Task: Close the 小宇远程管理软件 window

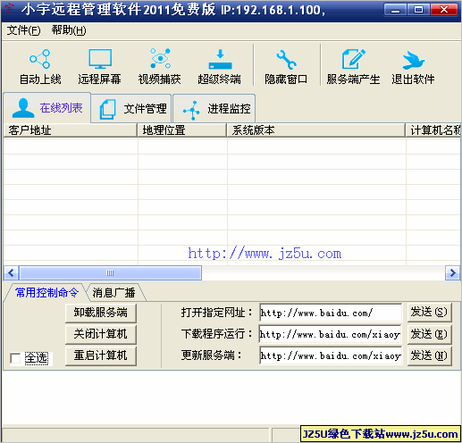Action: 444,10
